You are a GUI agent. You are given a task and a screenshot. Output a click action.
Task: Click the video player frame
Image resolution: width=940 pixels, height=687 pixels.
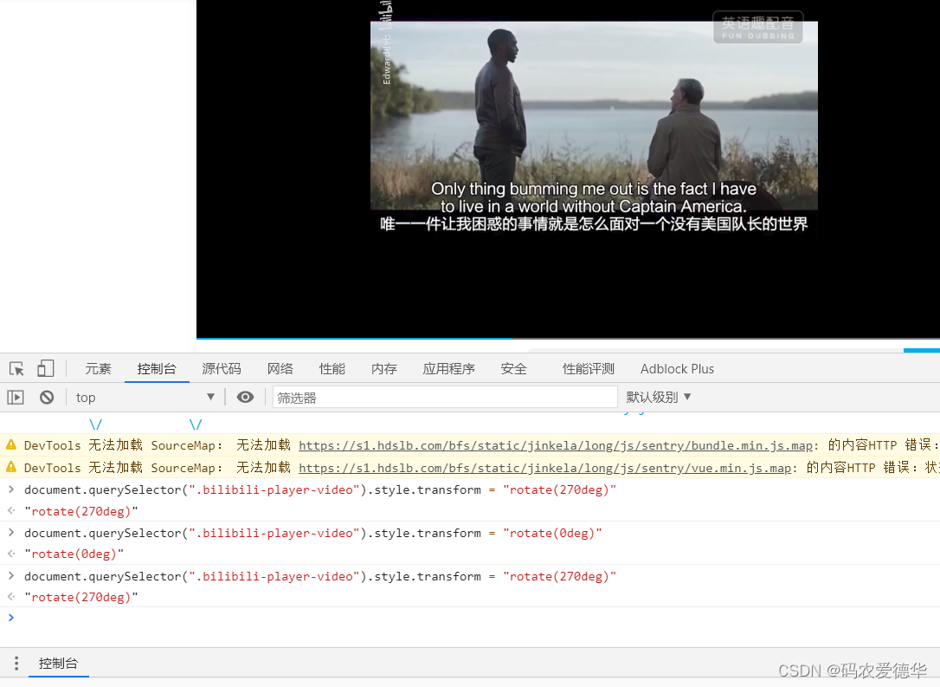[569, 169]
